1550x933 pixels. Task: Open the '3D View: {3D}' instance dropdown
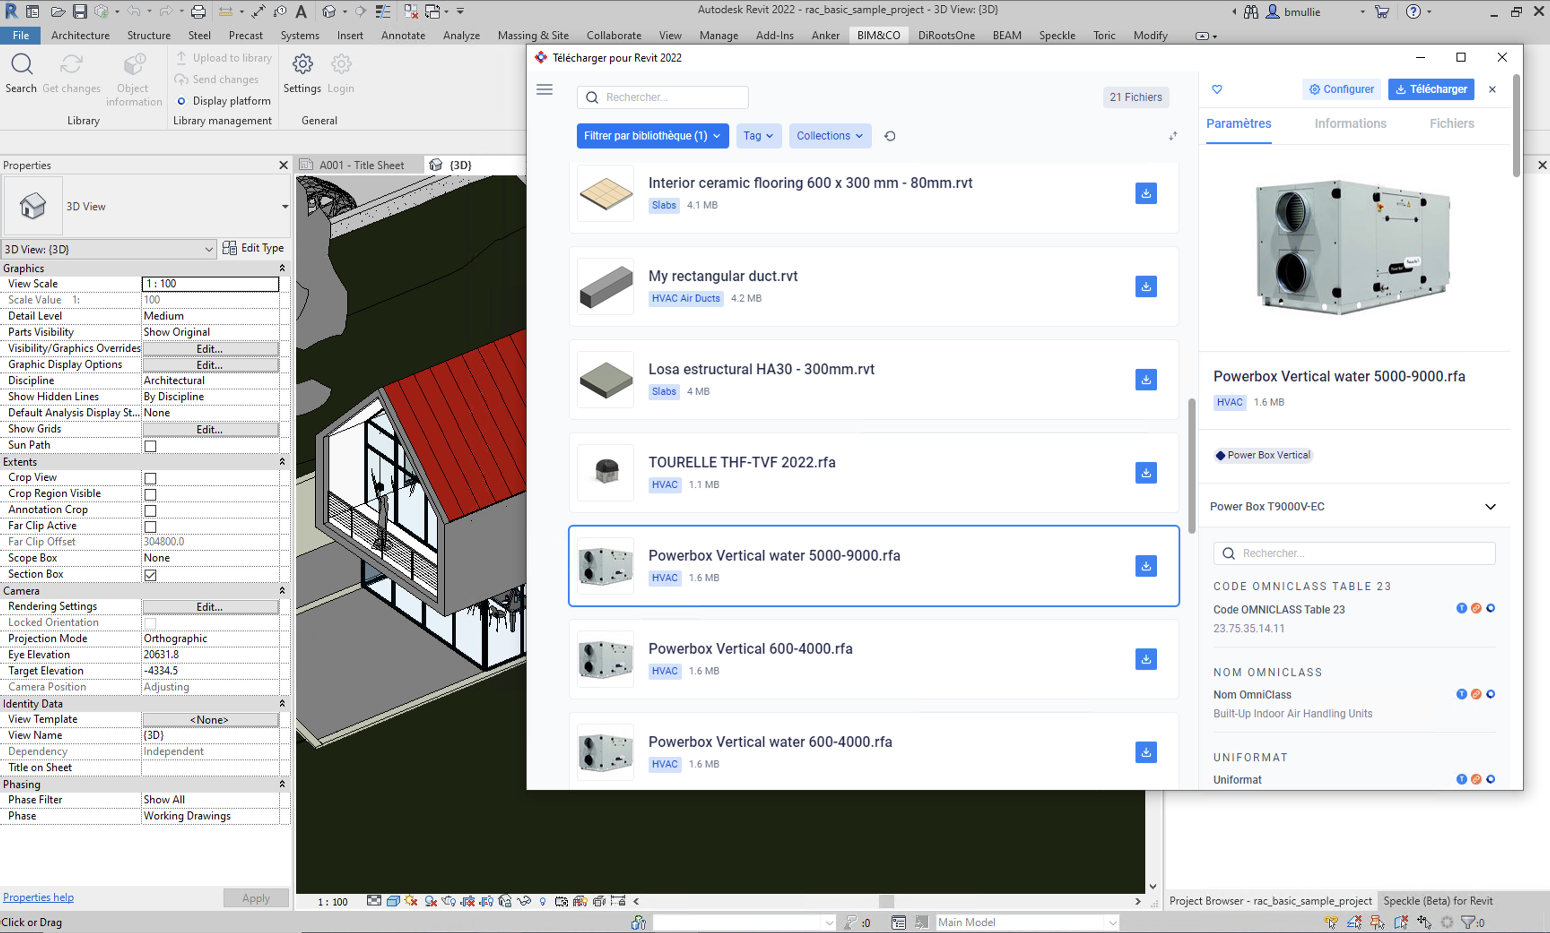point(109,249)
